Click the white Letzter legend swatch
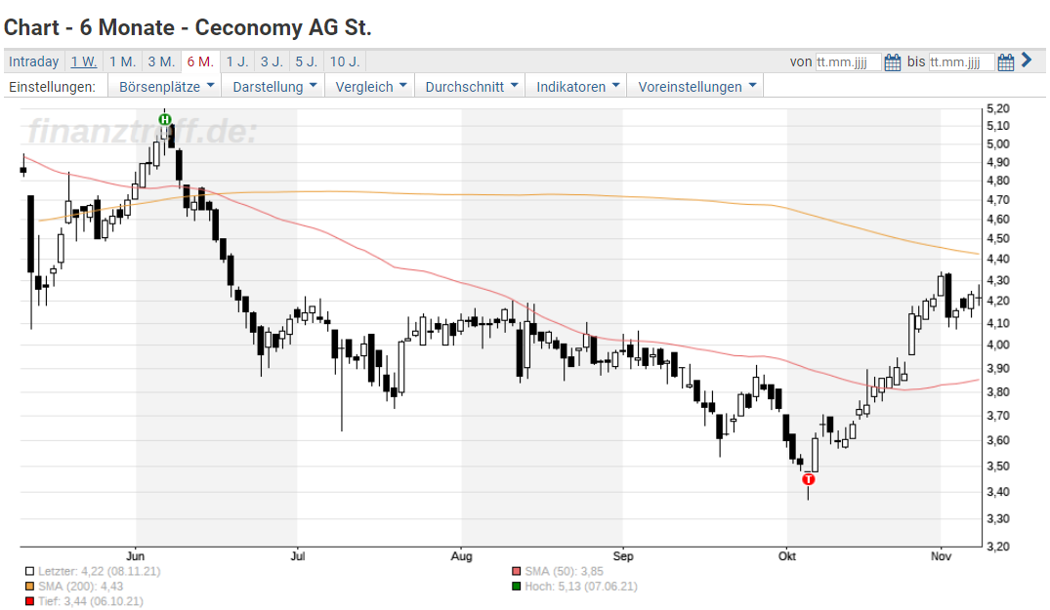 [29, 571]
